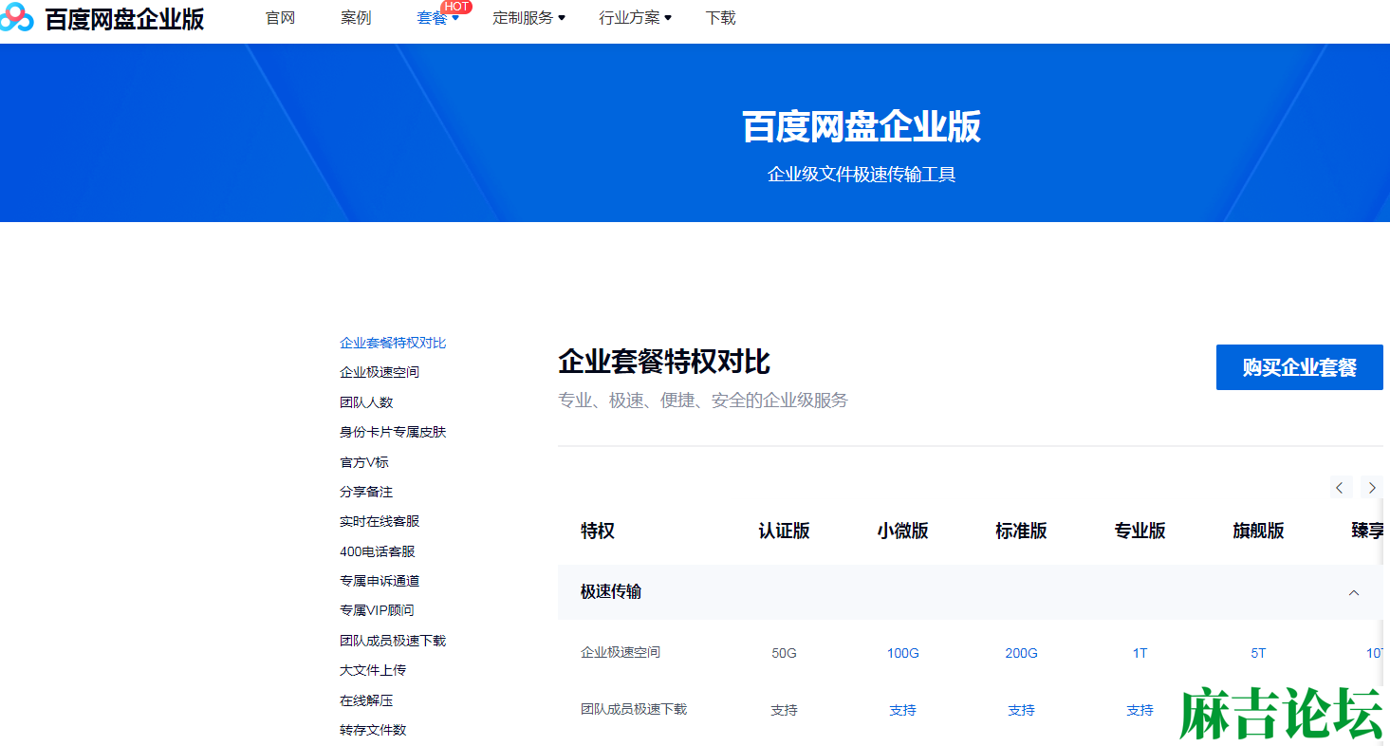Click the 企业套餐特权对比 main heading
This screenshot has height=746, width=1390.
664,362
